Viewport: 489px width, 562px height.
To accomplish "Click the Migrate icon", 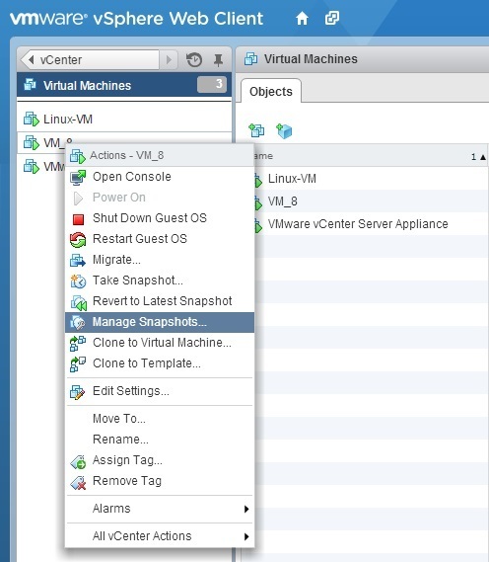I will [78, 260].
